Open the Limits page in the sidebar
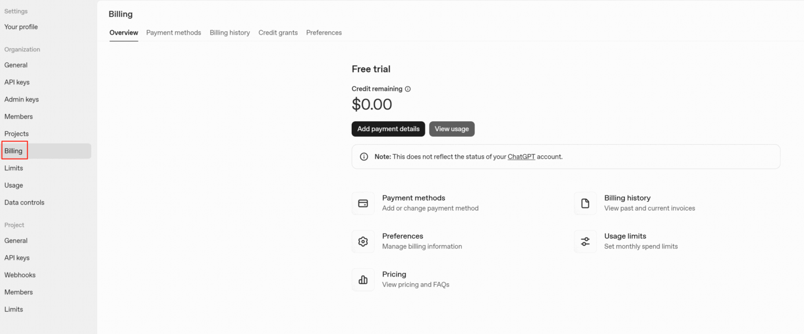Image resolution: width=804 pixels, height=334 pixels. (13, 168)
